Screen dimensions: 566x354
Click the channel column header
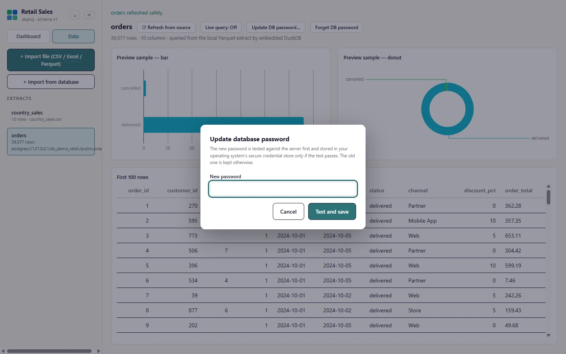pyautogui.click(x=418, y=190)
